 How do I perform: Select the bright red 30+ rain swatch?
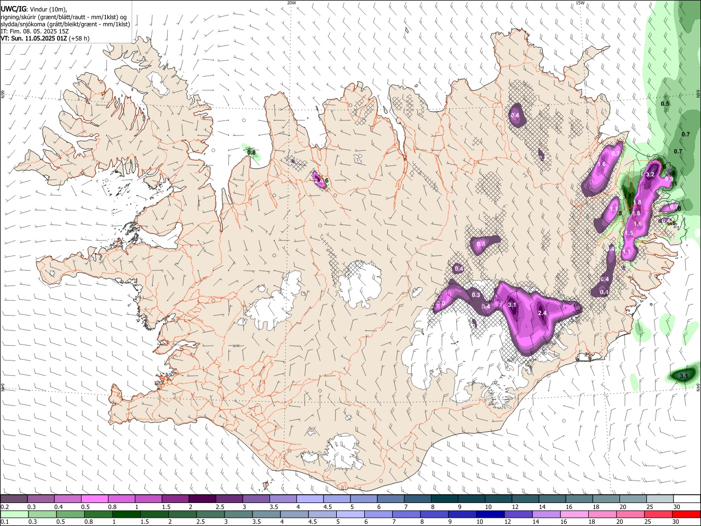pos(687,514)
